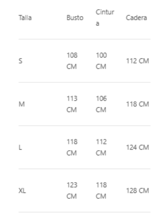
Task: Select the 100 CM waist value
Action: point(101,61)
